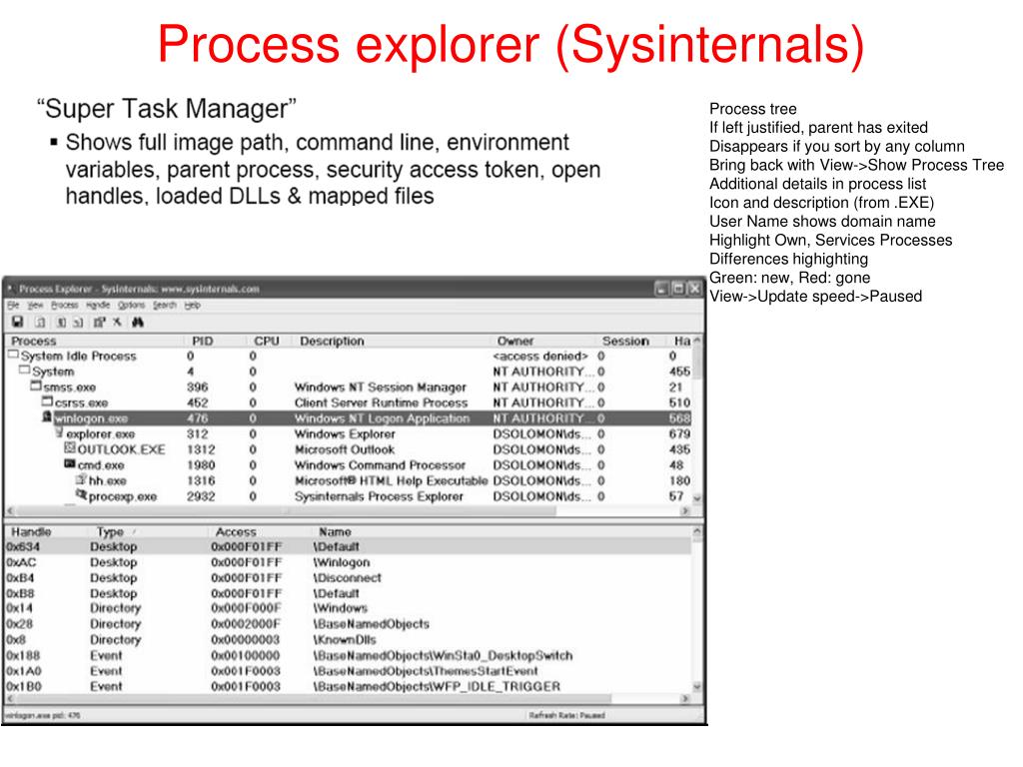Select the \Disconnect handle 0xB4
This screenshot has width=1023, height=767.
point(349,578)
